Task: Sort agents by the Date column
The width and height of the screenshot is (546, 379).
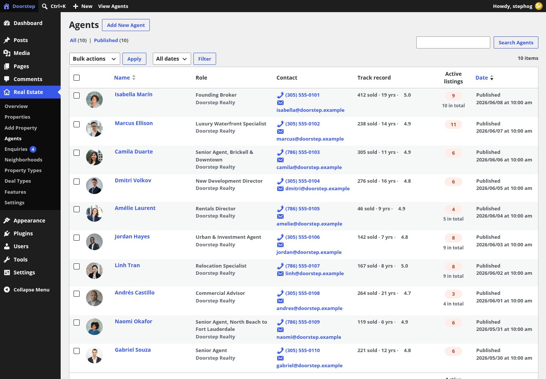Action: [484, 78]
